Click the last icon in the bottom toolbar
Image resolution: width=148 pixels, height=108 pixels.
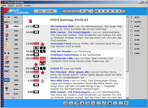point(126,103)
